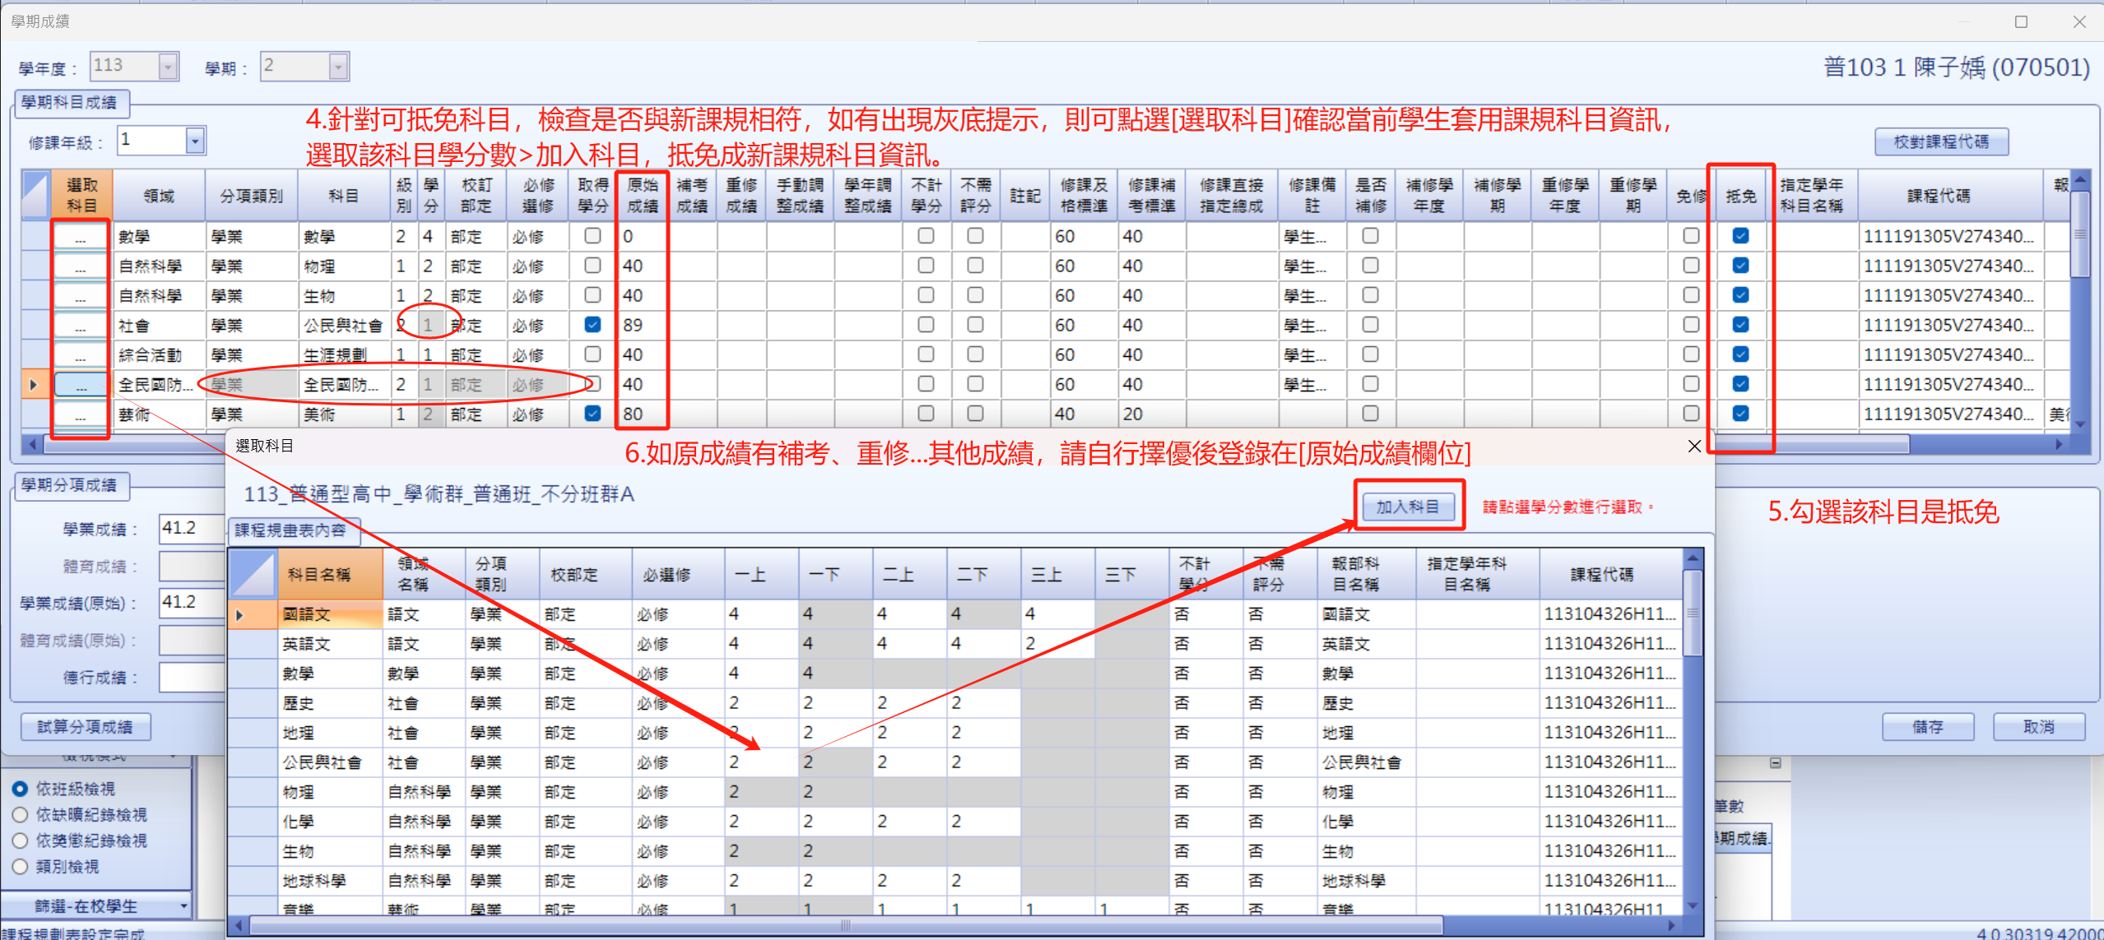
Task: Click the 體育成績 input field
Action: tap(192, 566)
